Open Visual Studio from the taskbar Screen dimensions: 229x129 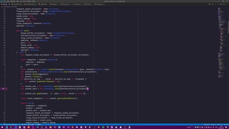[68, 127]
